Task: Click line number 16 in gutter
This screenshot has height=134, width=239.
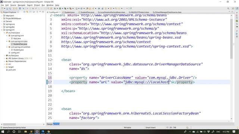Action: pos(50,78)
